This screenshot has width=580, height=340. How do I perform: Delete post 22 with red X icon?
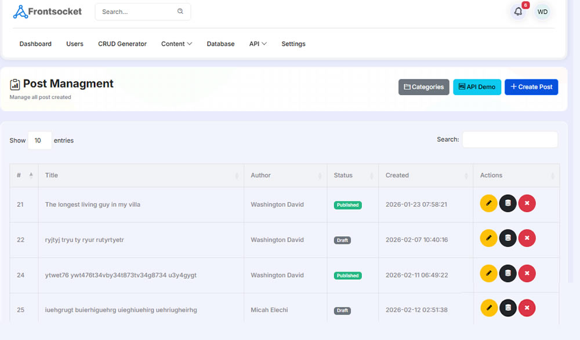(x=527, y=238)
